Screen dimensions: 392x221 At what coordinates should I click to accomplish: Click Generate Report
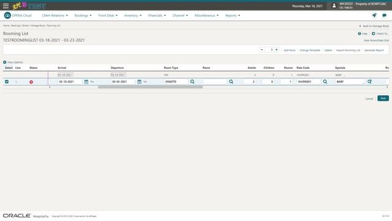click(374, 50)
